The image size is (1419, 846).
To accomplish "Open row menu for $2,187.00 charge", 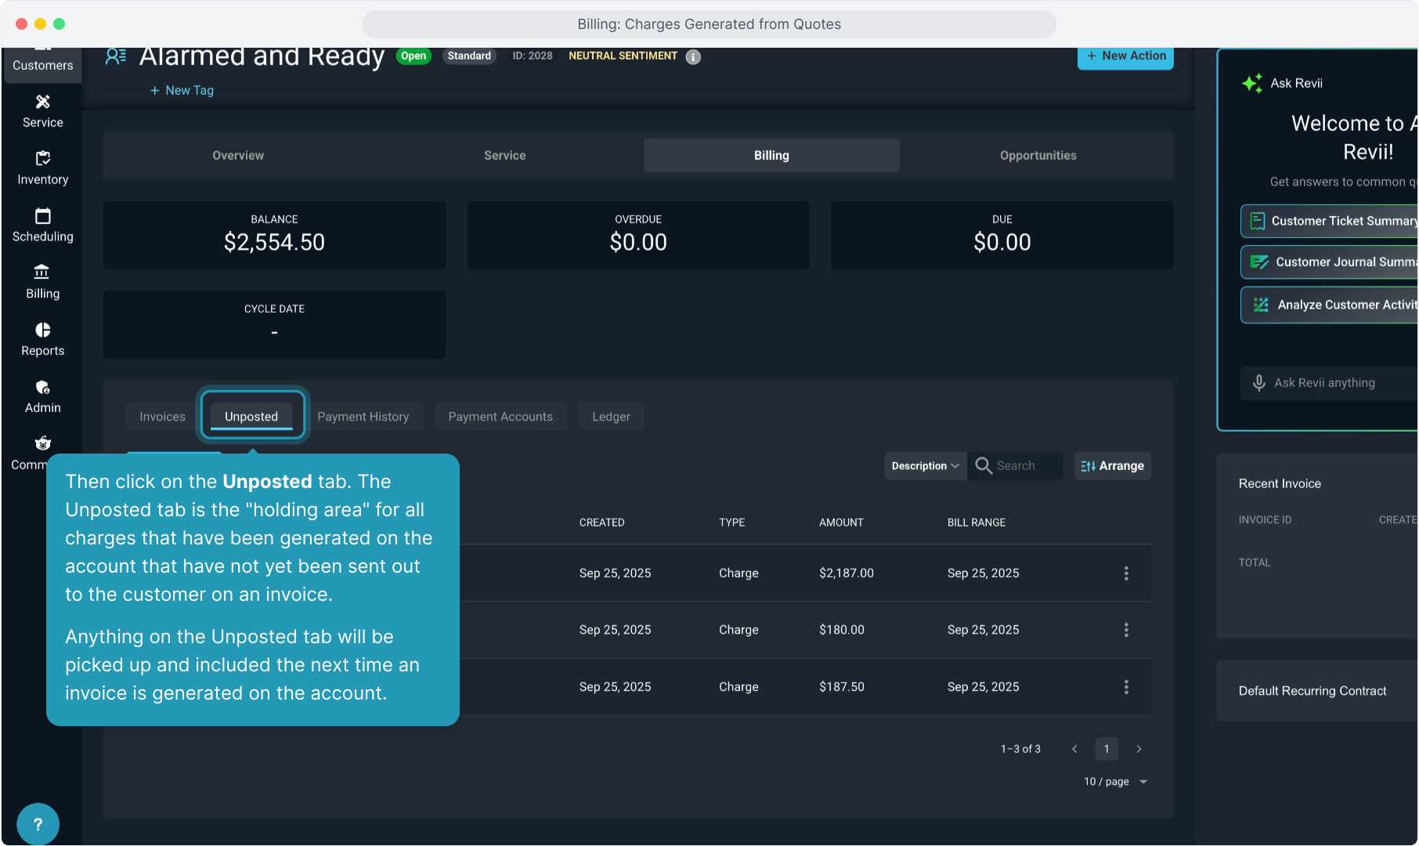I will point(1126,573).
